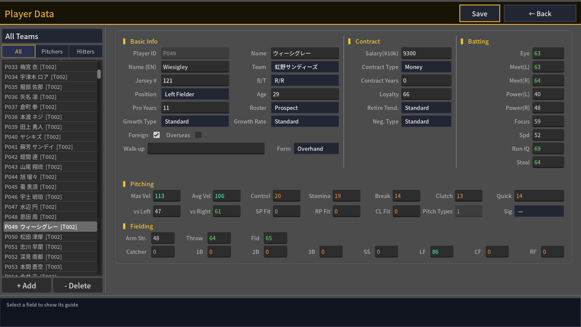Edit the Clutch field
Viewport: 581px width, 327px height.
coord(469,196)
